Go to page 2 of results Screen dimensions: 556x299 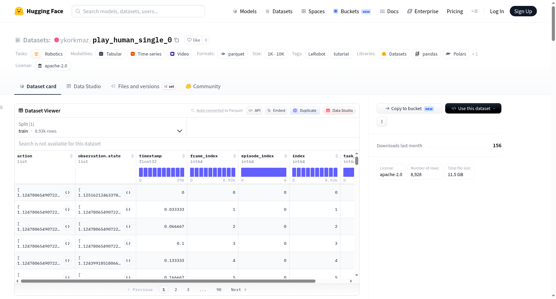[x=176, y=290]
